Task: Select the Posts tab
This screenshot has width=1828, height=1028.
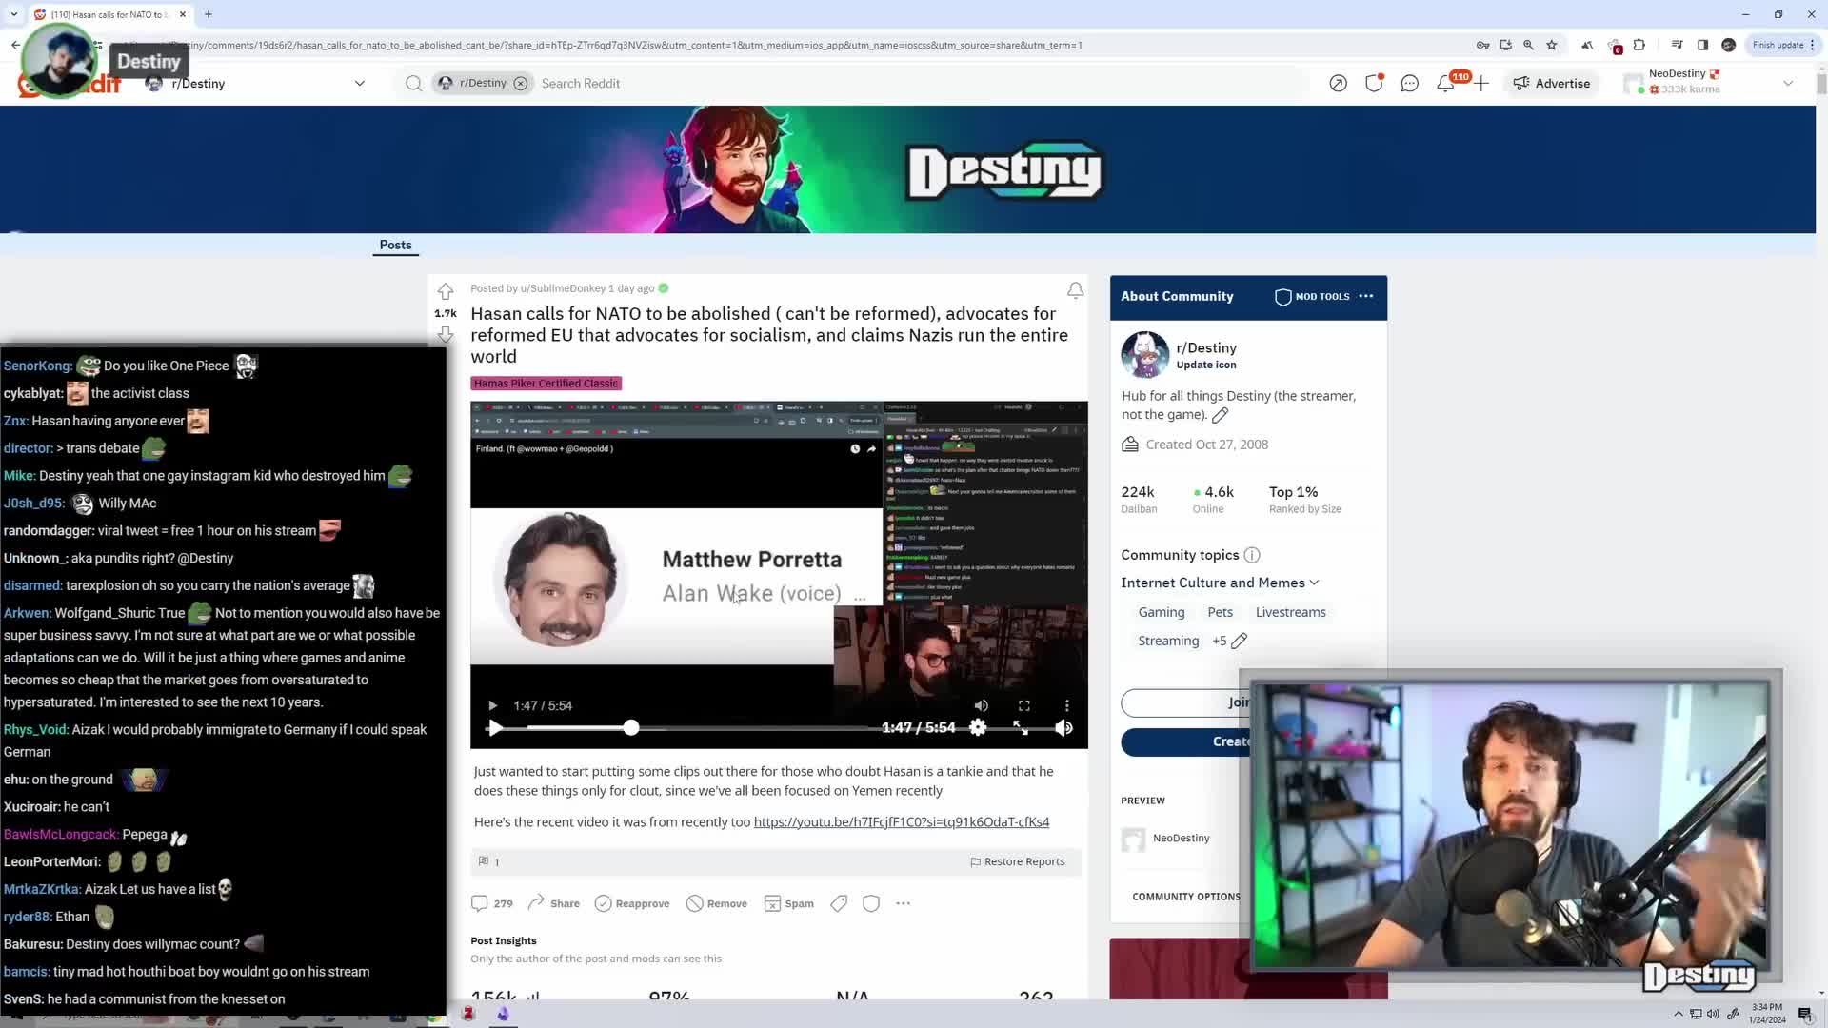Action: click(x=395, y=245)
